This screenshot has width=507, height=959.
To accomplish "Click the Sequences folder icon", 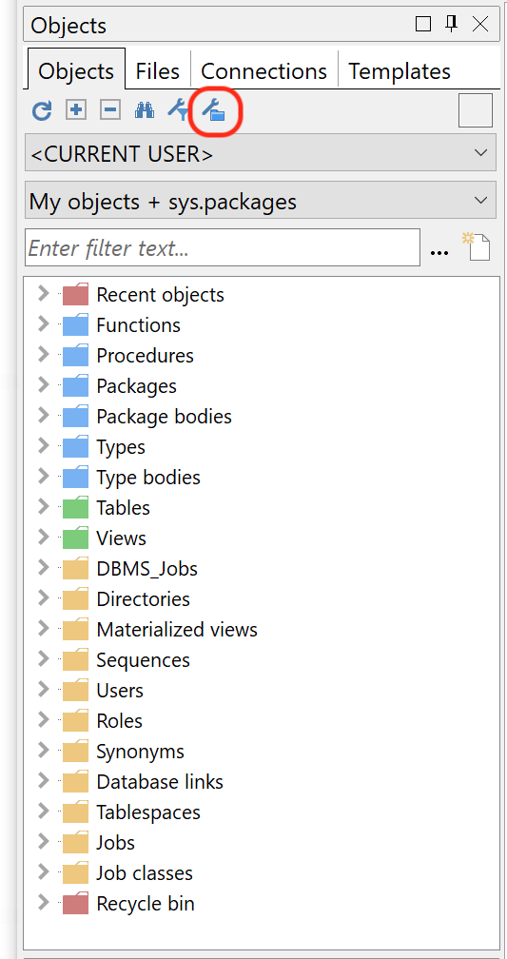I will (76, 660).
